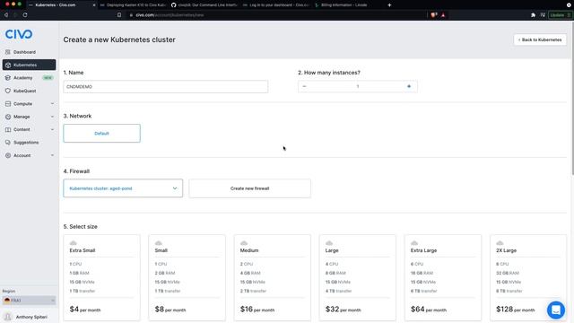The image size is (574, 323).
Task: Open a new browser tab
Action: (x=389, y=5)
